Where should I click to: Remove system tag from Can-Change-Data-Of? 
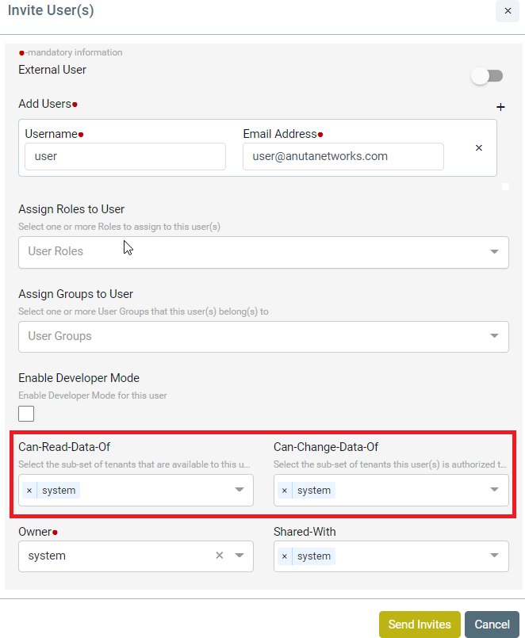pyautogui.click(x=285, y=491)
